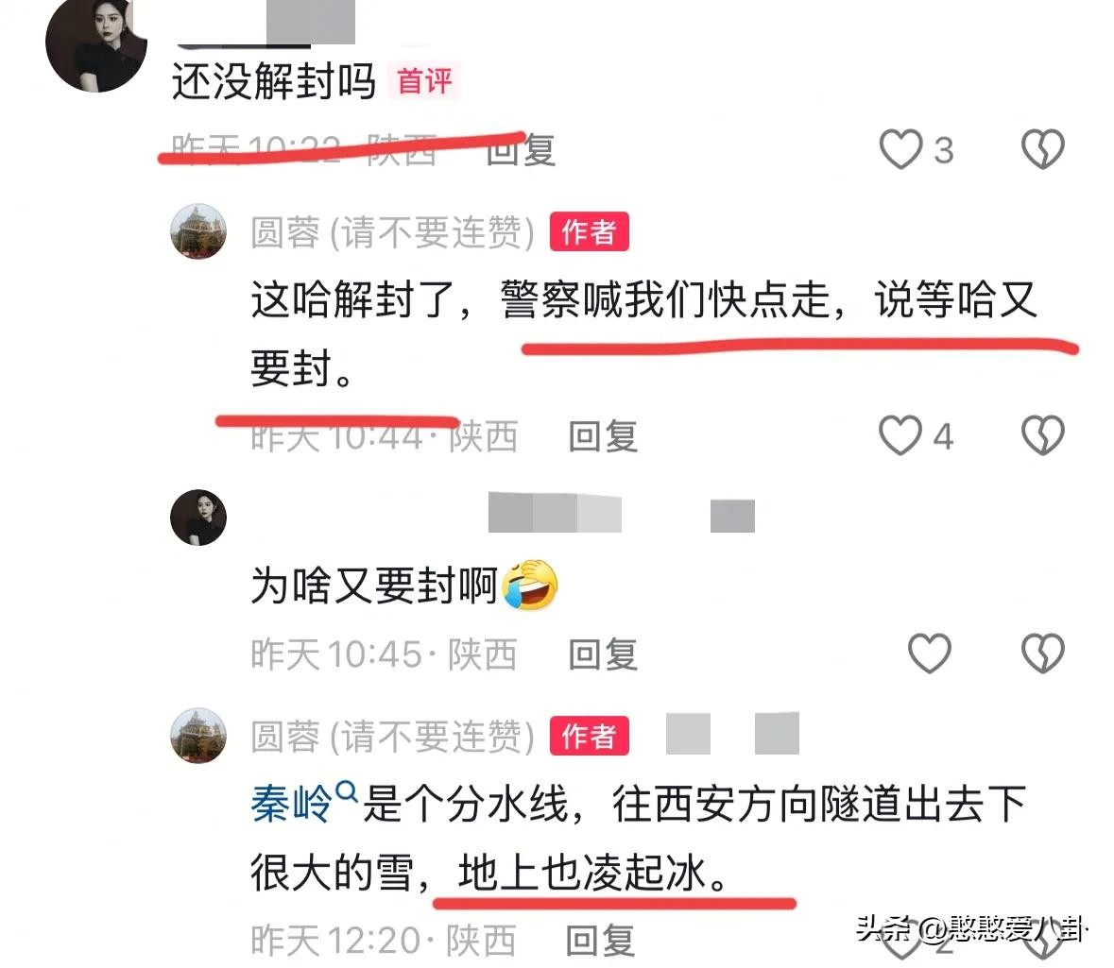Tap the 首评 badge on first comment
This screenshot has width=1114, height=968.
[x=424, y=80]
